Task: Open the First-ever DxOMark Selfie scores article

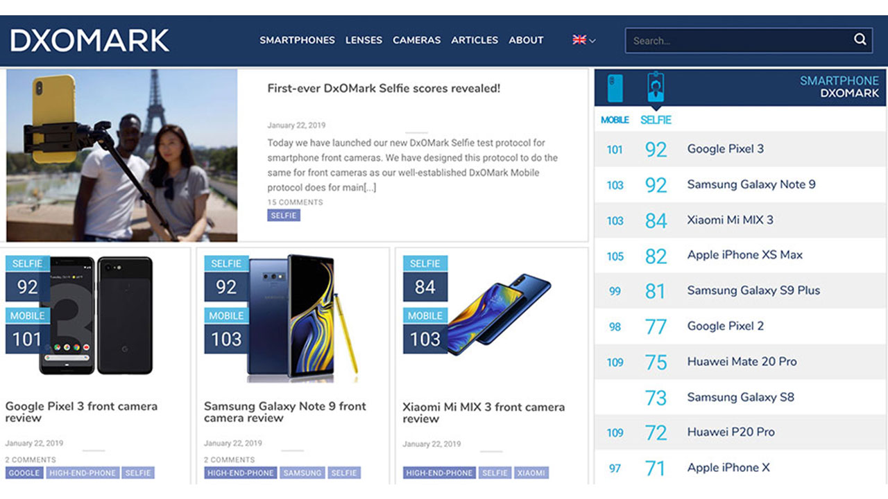Action: pyautogui.click(x=384, y=89)
